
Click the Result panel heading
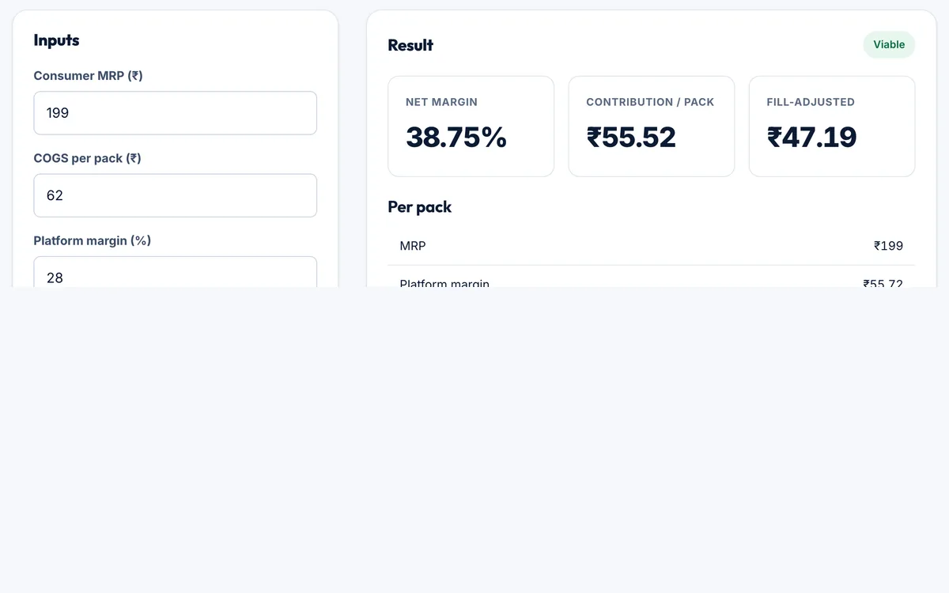pyautogui.click(x=410, y=45)
